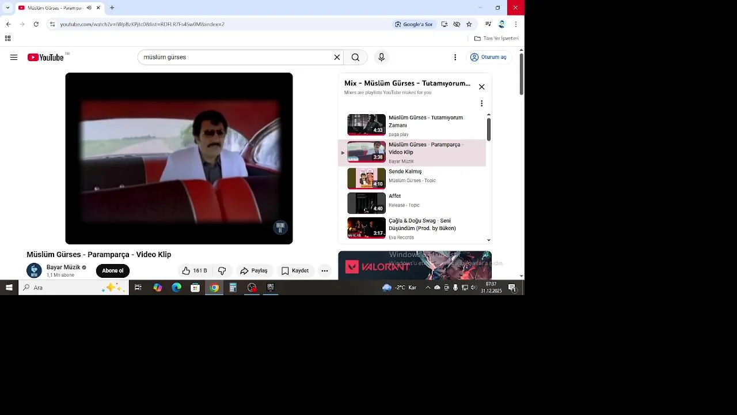The height and width of the screenshot is (415, 737).
Task: Open the Mix playlist three-dot options
Action: coord(481,104)
